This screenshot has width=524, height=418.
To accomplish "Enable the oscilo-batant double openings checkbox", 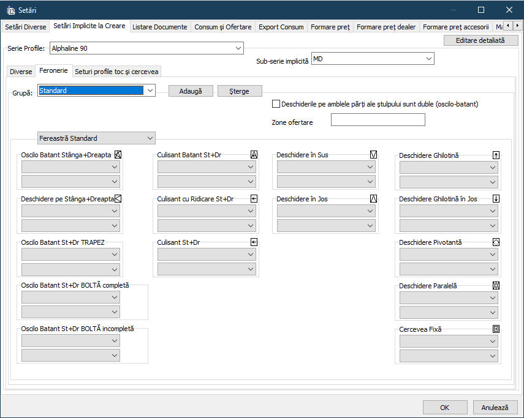I will pyautogui.click(x=276, y=104).
